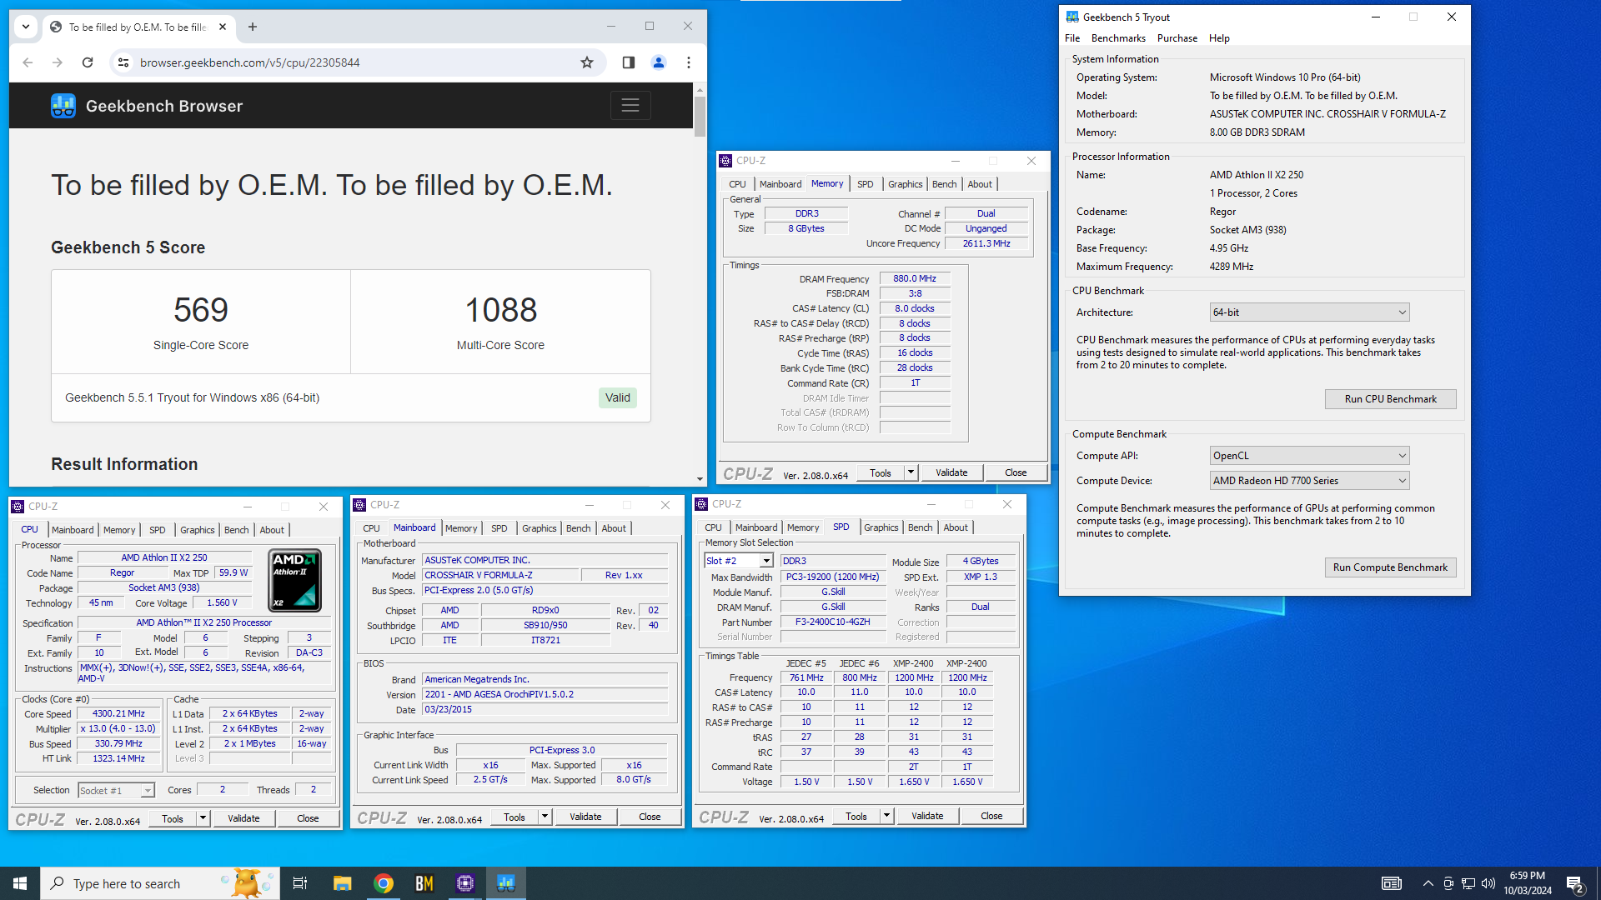Open Tools dropdown arrow in Memory CPU-Z window

pyautogui.click(x=911, y=472)
